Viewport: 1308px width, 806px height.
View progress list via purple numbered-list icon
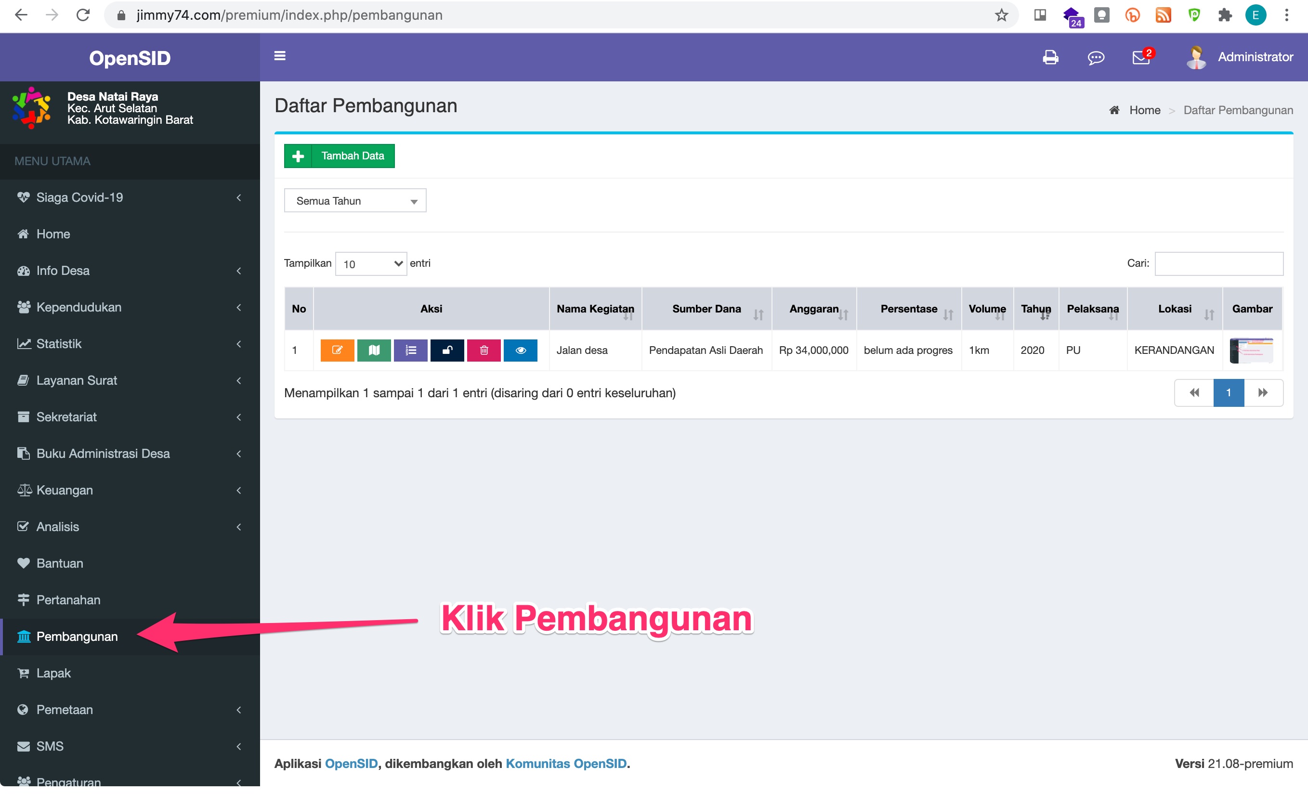click(411, 350)
